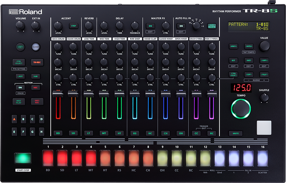The width and height of the screenshot is (286, 183).
Task: Toggle the AUTO FILL IN ON button
Action: pos(181,26)
